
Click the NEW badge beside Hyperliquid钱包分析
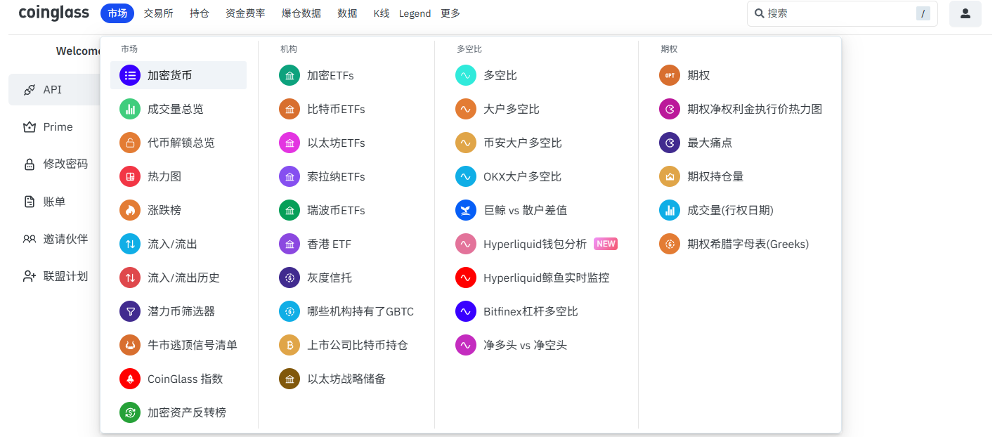click(606, 244)
